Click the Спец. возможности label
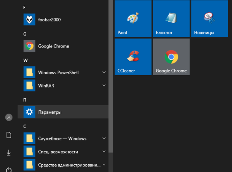The width and height of the screenshot is (232, 172). 58,152
